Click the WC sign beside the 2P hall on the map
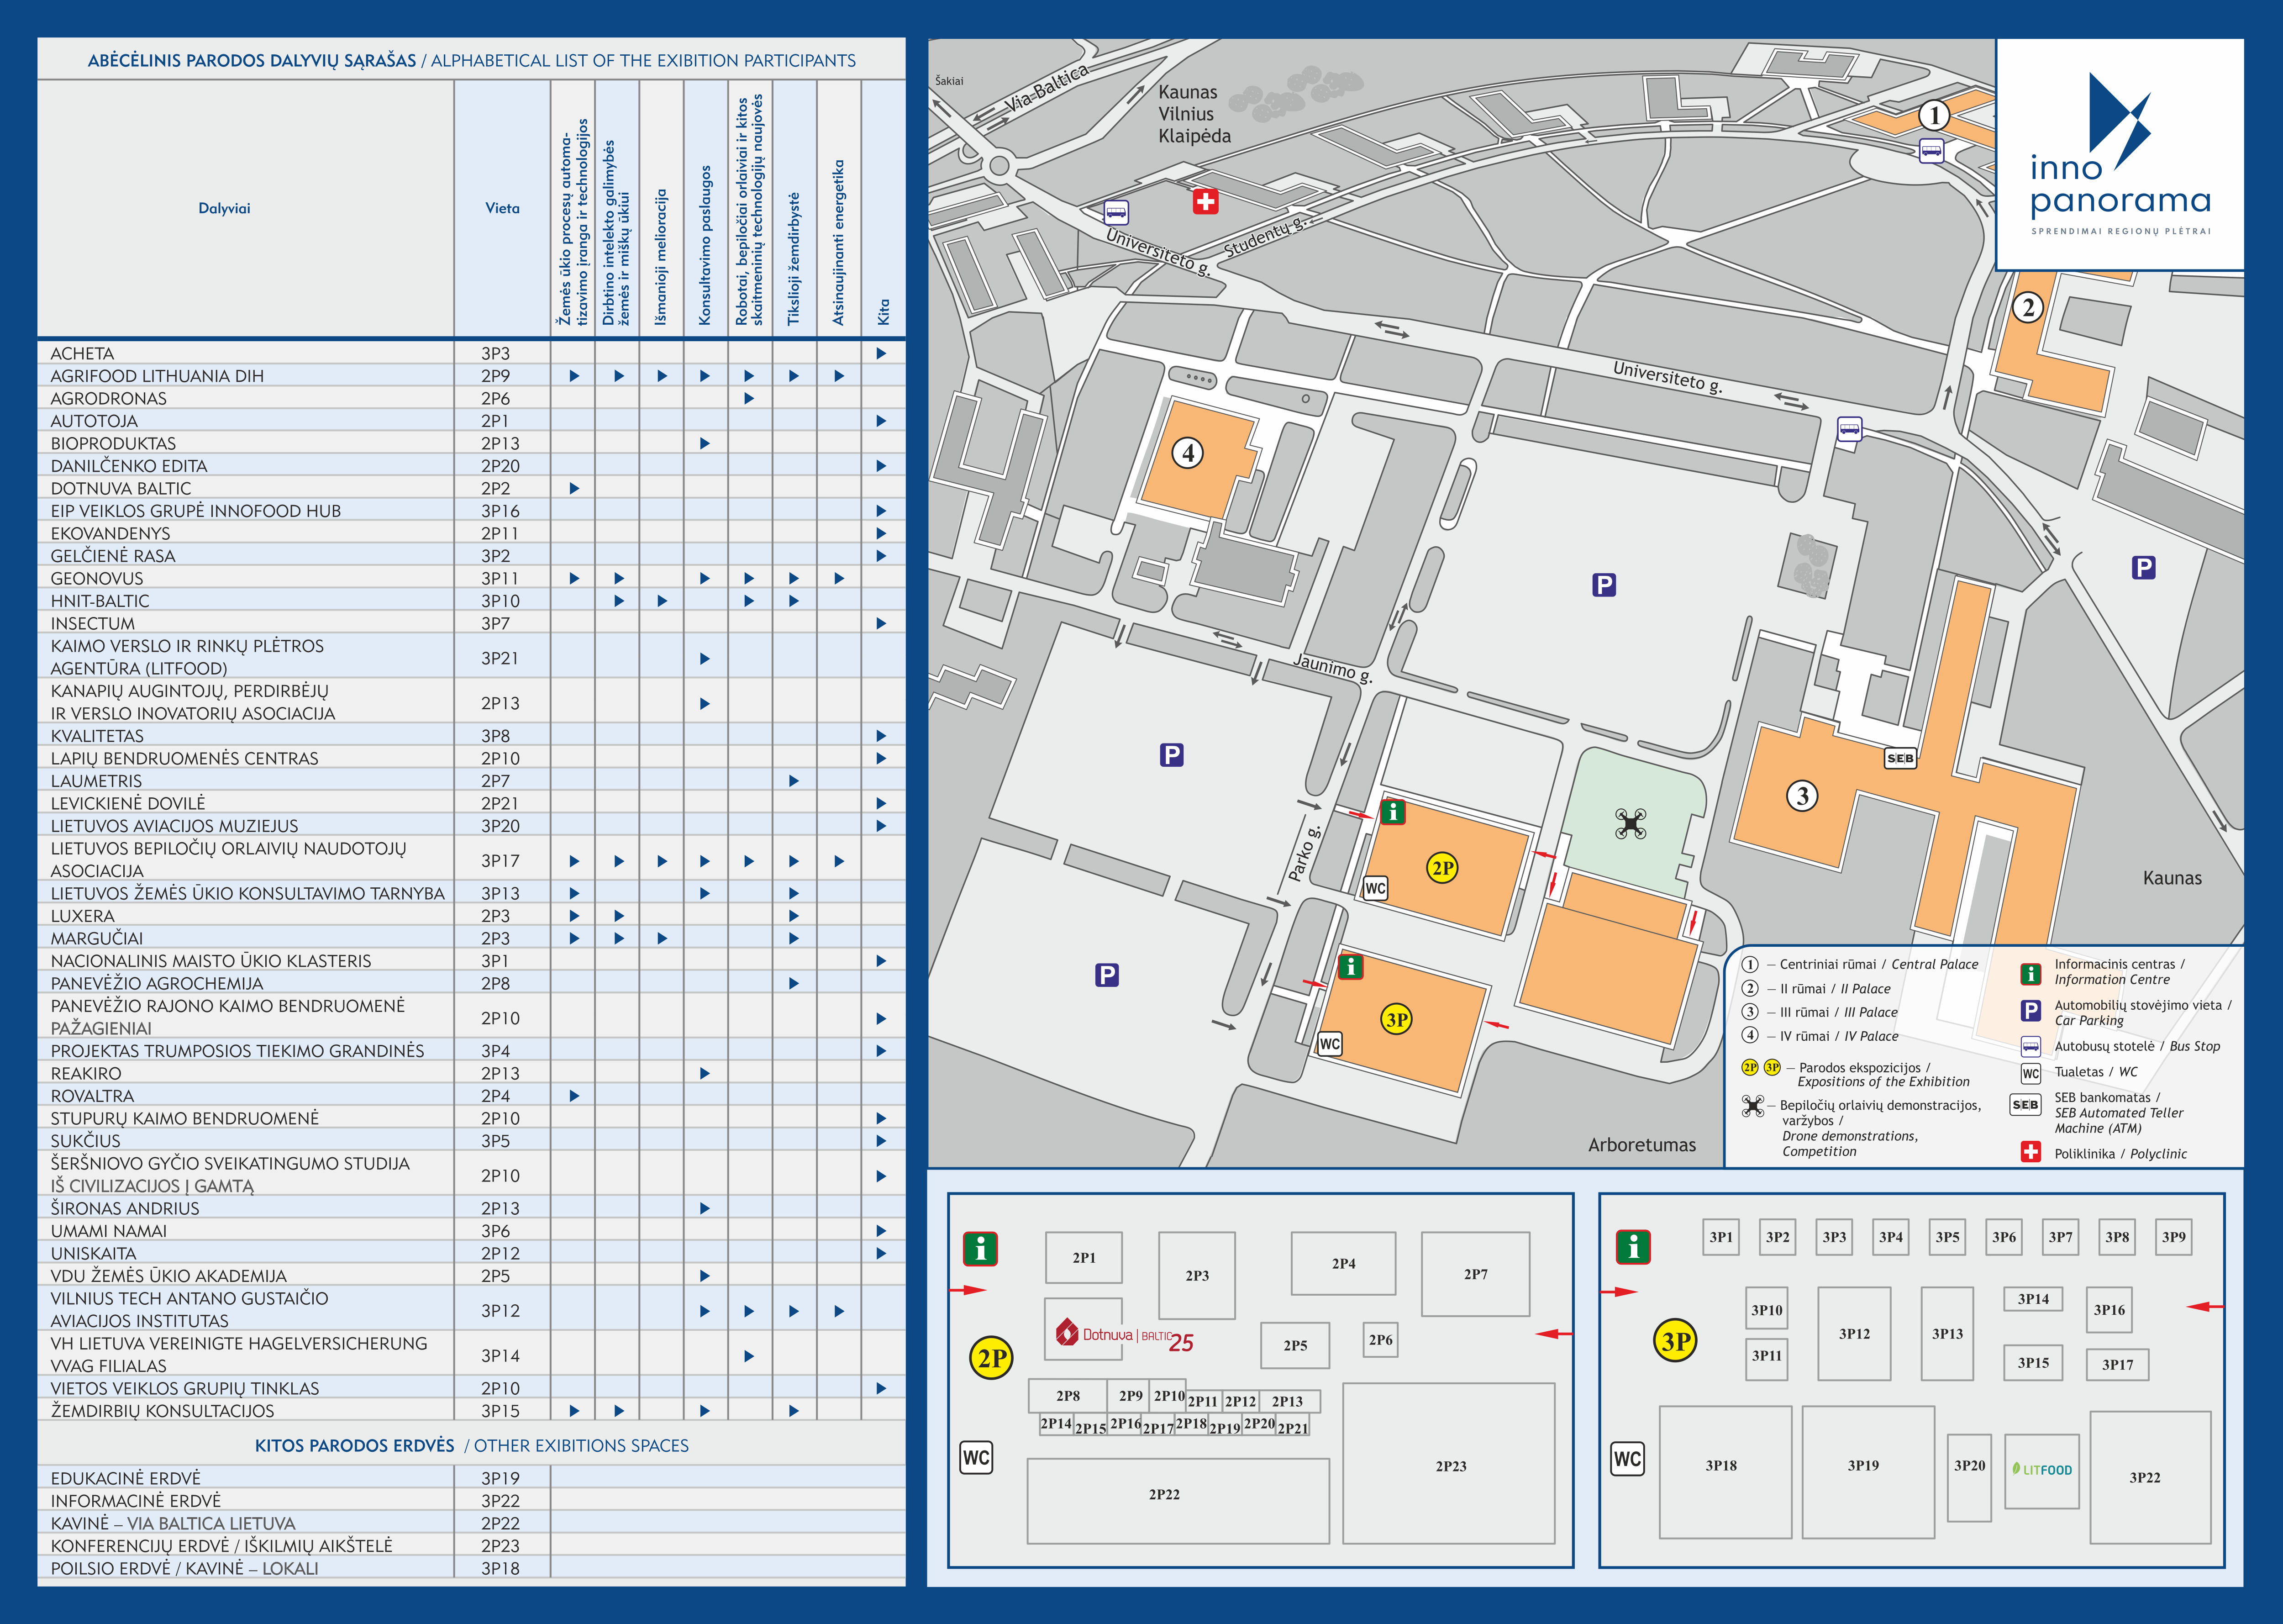This screenshot has height=1624, width=2283. [x=1375, y=888]
